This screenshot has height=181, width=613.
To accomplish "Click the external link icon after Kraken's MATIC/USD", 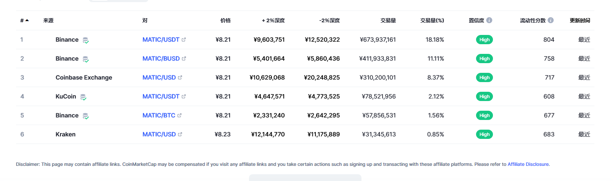I will [180, 134].
